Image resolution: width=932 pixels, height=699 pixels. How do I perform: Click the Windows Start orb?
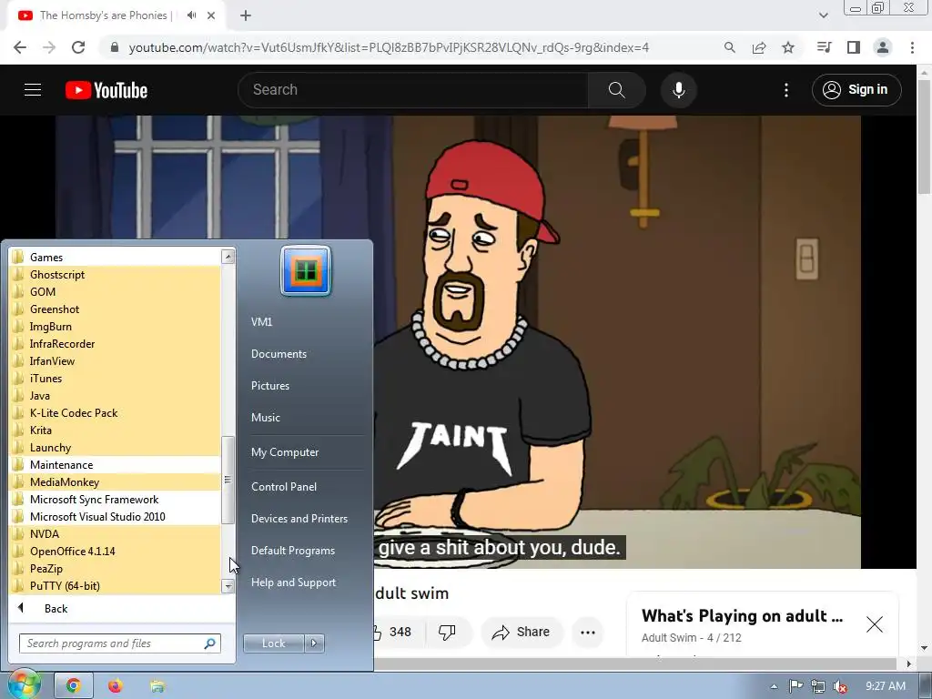23,684
